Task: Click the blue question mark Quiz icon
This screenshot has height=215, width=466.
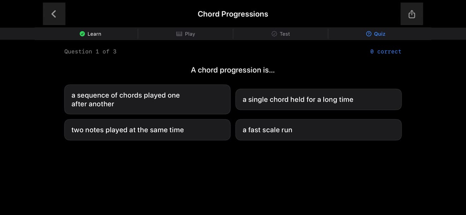Action: click(369, 34)
